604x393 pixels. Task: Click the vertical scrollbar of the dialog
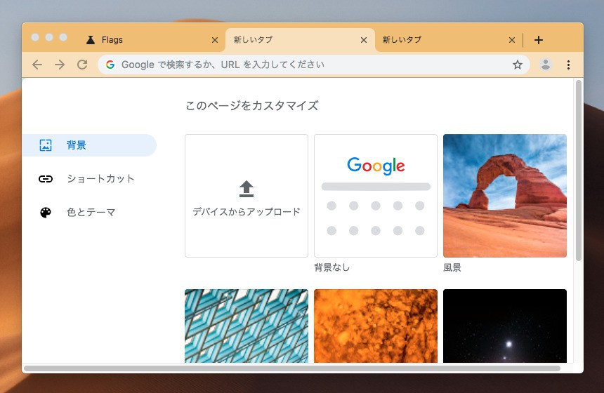coord(578,171)
